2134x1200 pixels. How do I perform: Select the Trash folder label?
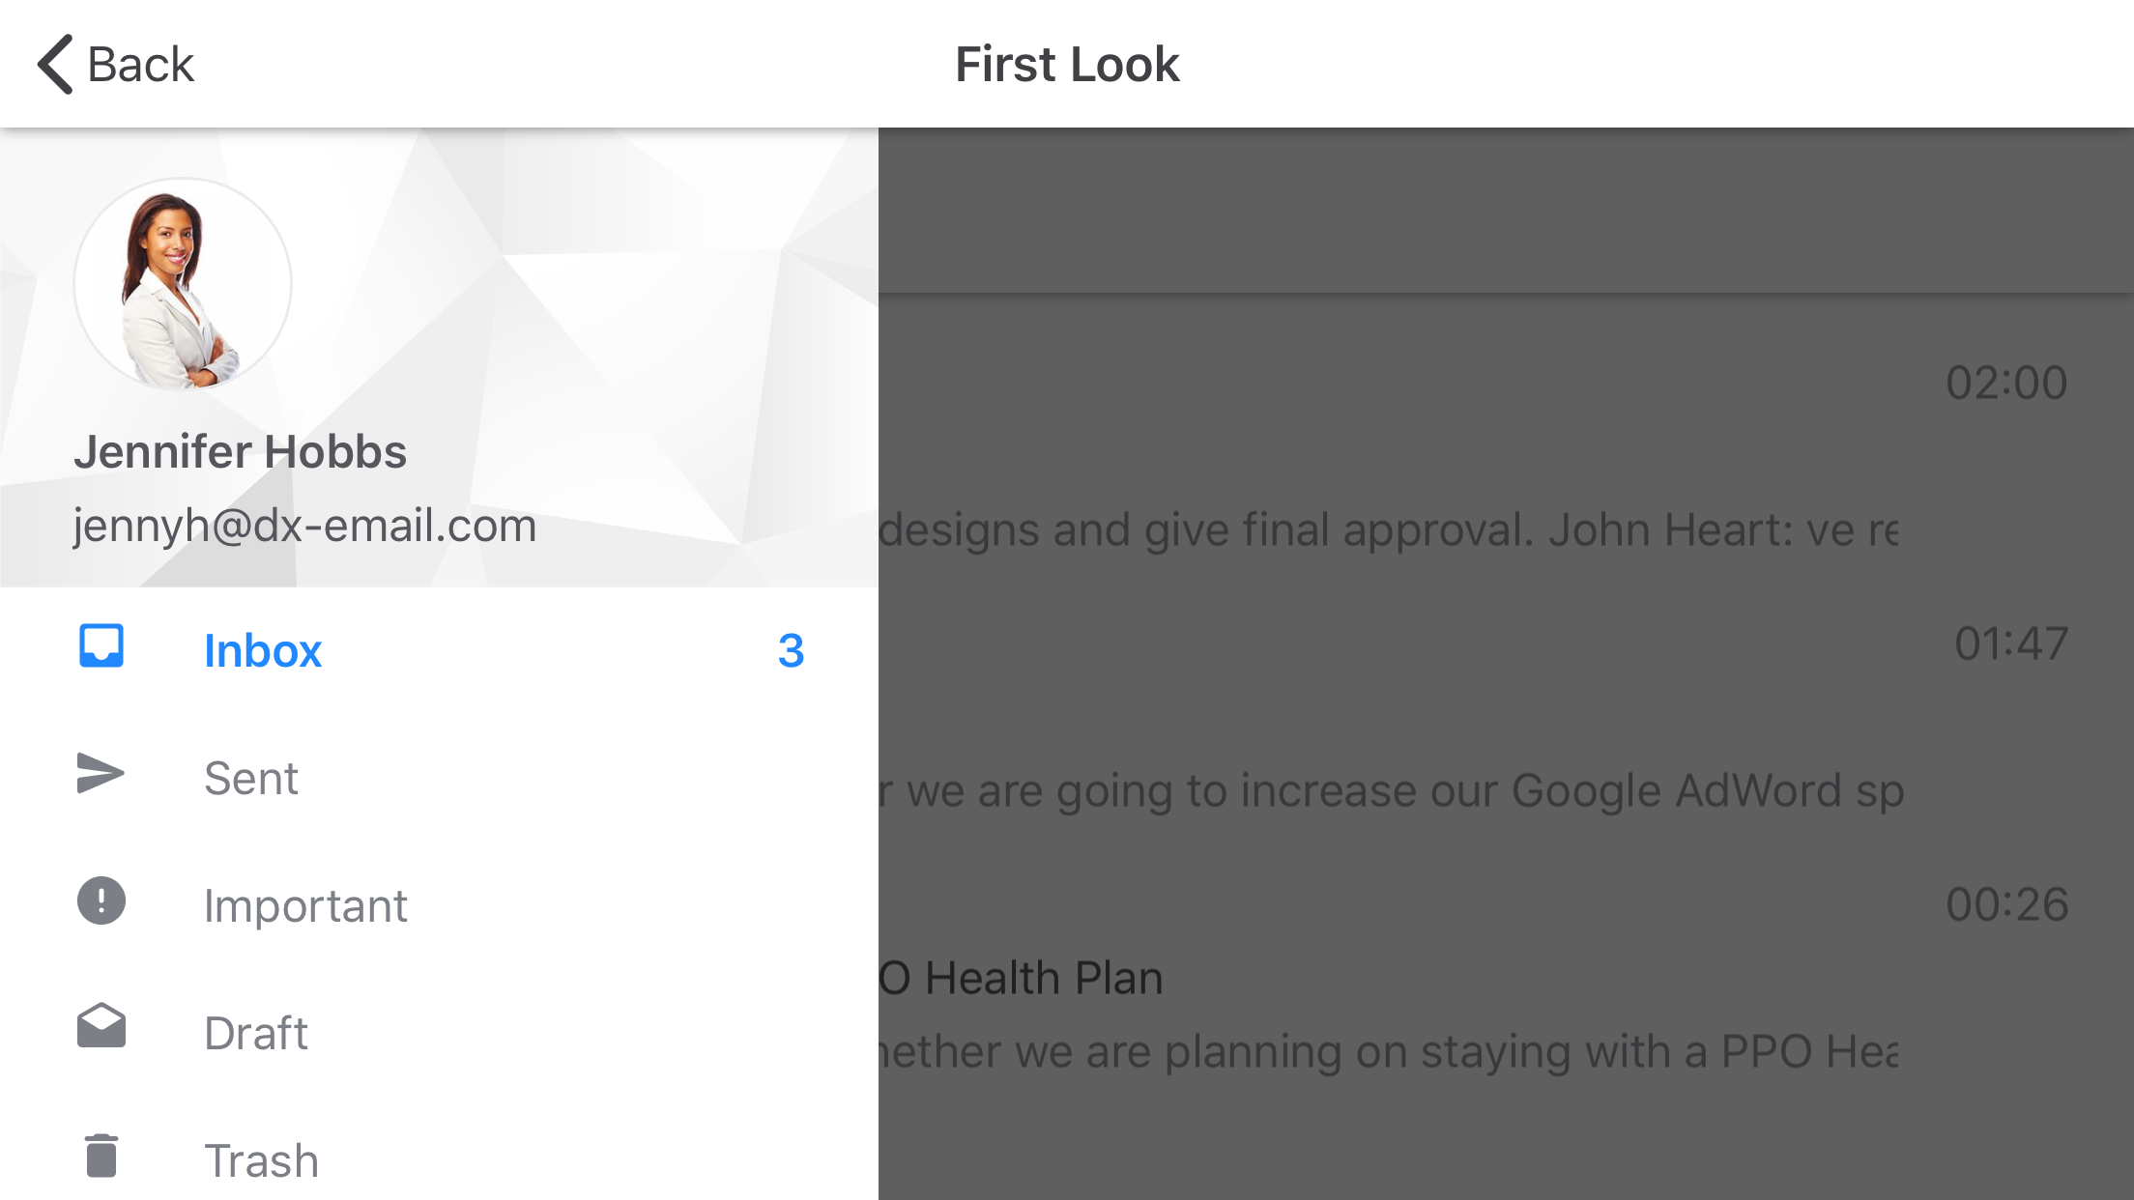(261, 1160)
